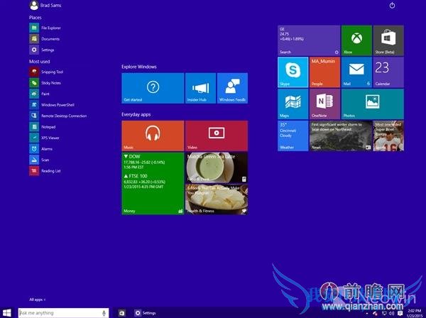
Task: Open the Mail tile
Action: 356,72
